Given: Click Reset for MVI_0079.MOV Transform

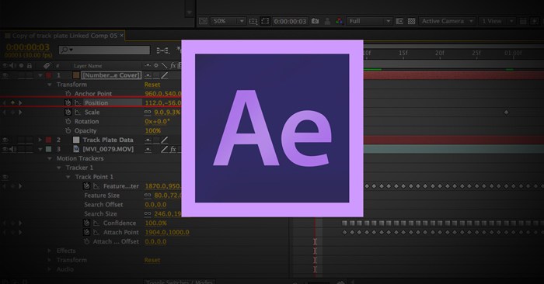Looking at the screenshot, I should coord(152,260).
